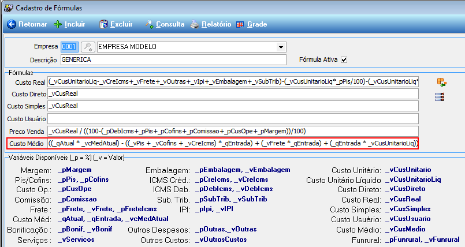Image resolution: width=465 pixels, height=247 pixels.
Task: Click the _pCusOpe variable link
Action: click(x=75, y=189)
